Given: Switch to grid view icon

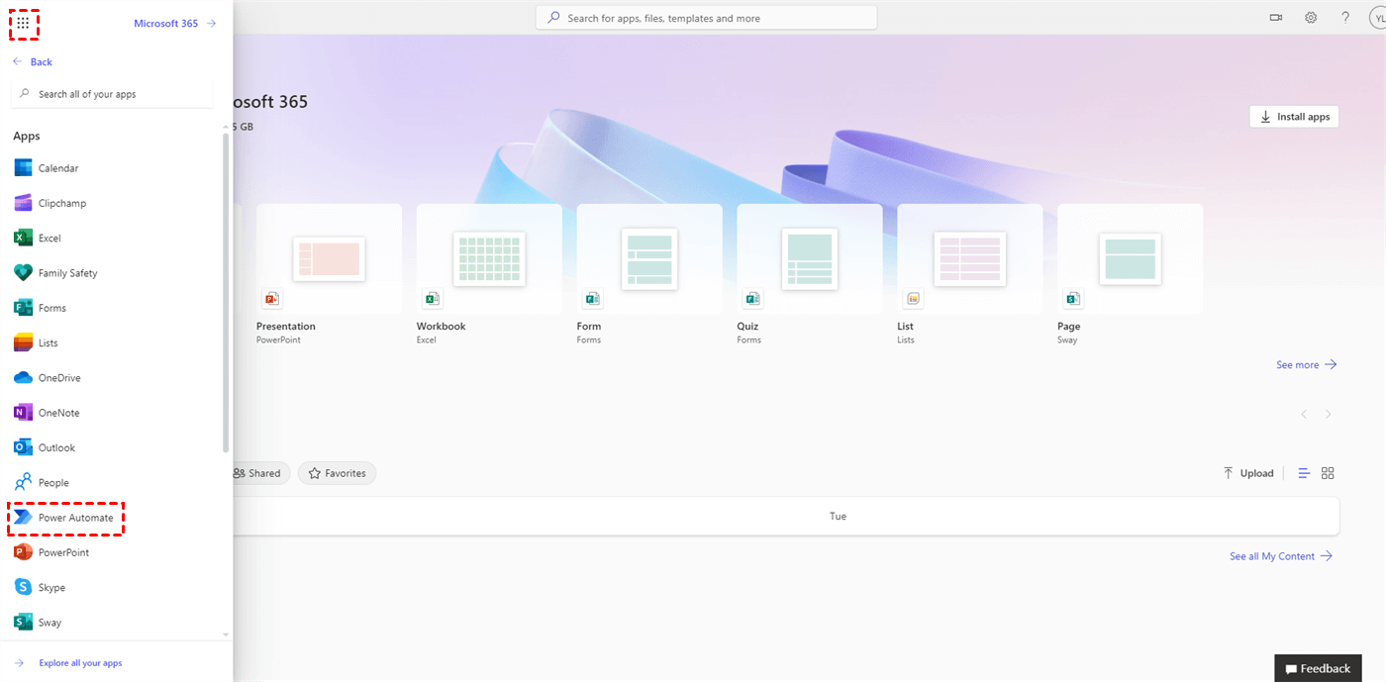Looking at the screenshot, I should click(1329, 473).
